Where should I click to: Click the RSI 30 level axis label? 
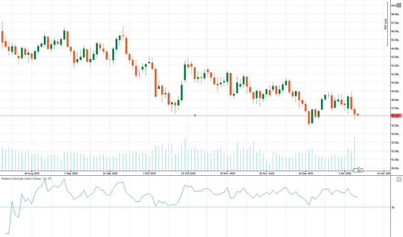click(x=393, y=208)
